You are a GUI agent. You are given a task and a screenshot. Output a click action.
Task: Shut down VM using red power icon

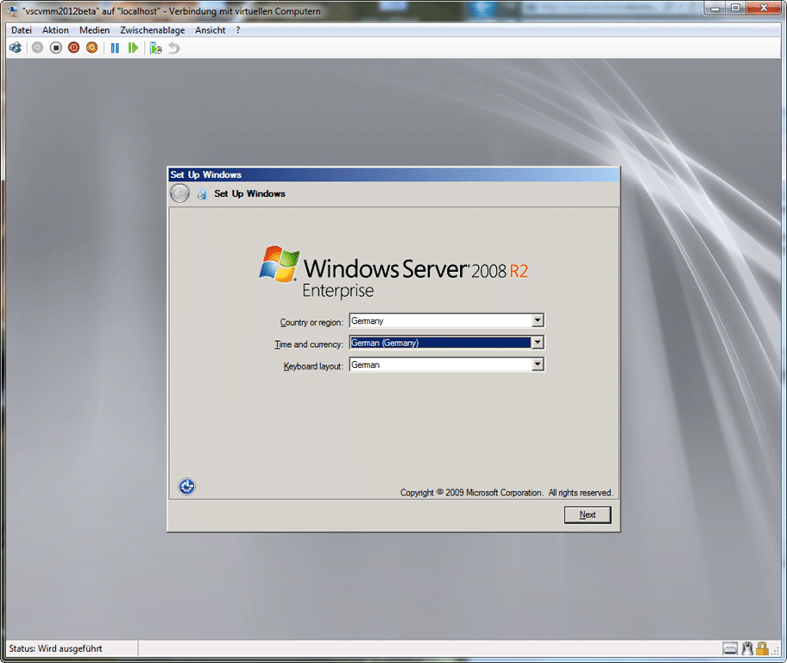(74, 47)
